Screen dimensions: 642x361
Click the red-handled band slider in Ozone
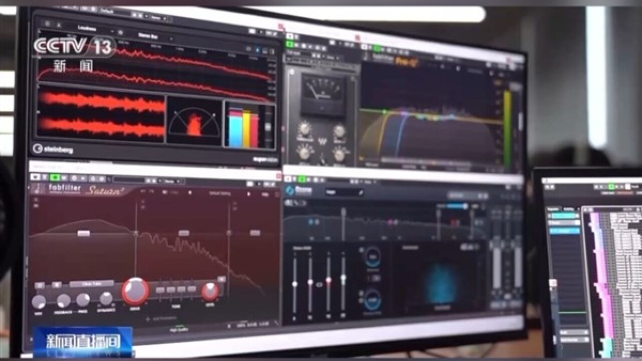[x=329, y=281]
